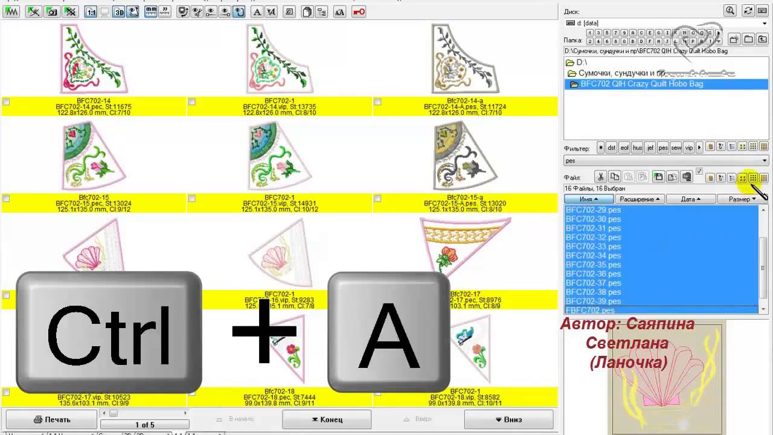Check the box for Bfc702-18 pec thumbnail
The height and width of the screenshot is (435, 773).
192,392
